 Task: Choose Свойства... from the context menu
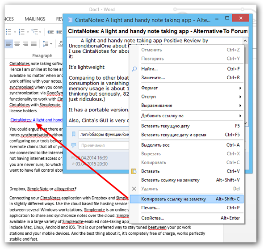pyautogui.click(x=187, y=218)
